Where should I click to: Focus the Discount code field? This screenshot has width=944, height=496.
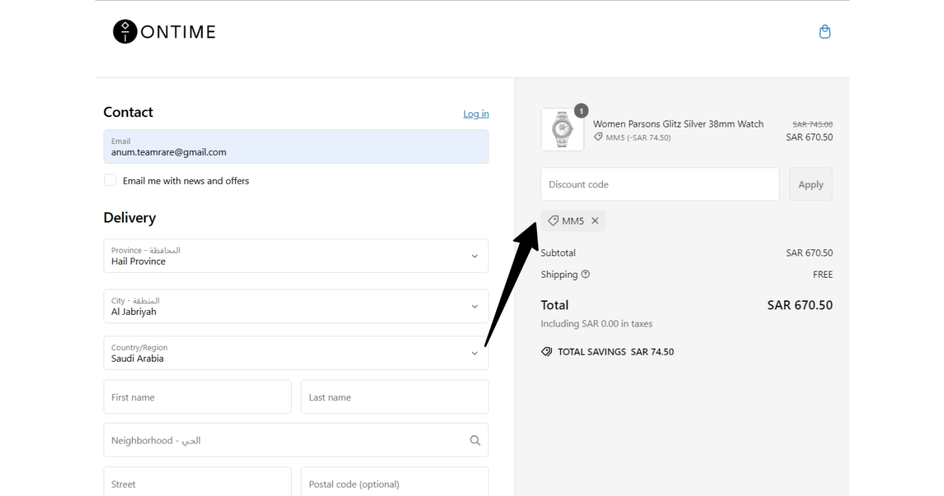660,184
